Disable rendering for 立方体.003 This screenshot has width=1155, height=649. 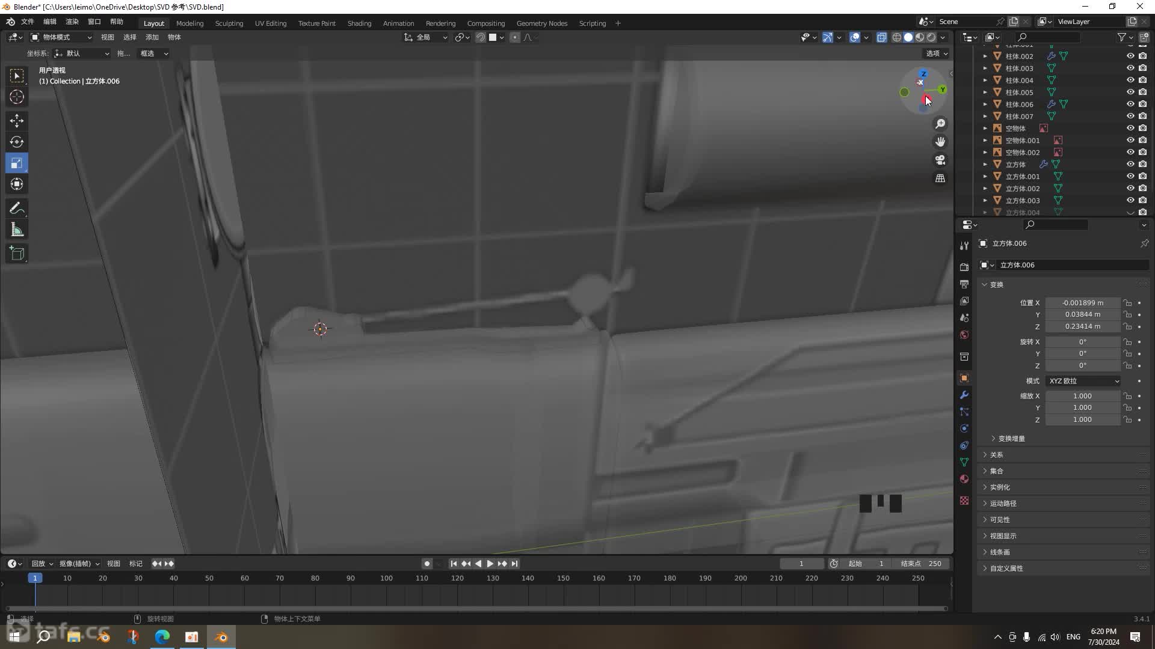point(1142,200)
